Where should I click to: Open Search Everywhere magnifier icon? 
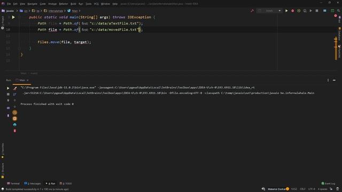[338, 11]
